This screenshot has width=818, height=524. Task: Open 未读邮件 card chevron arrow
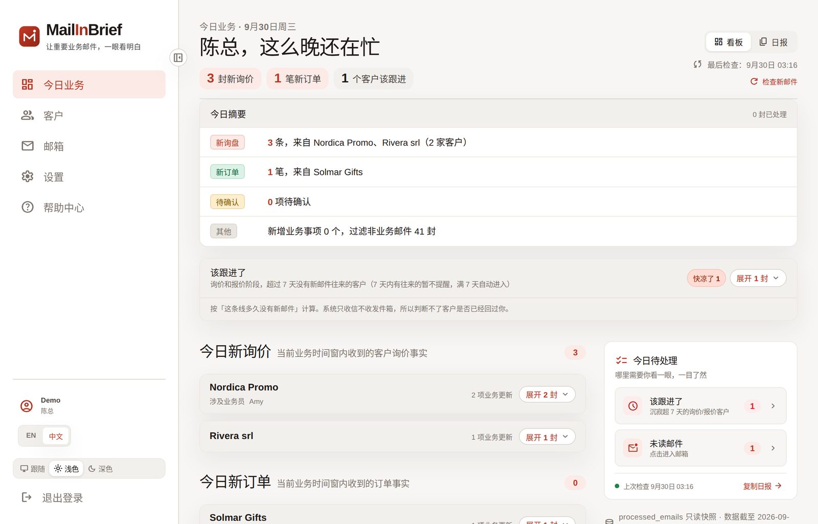773,448
